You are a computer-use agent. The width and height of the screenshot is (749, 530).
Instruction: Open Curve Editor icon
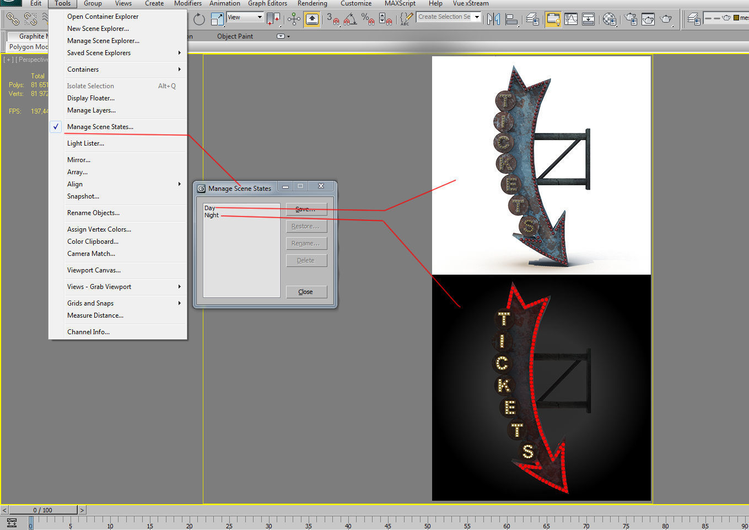coord(571,19)
